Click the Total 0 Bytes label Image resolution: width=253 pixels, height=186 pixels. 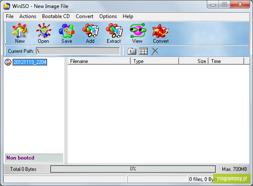coord(24,169)
